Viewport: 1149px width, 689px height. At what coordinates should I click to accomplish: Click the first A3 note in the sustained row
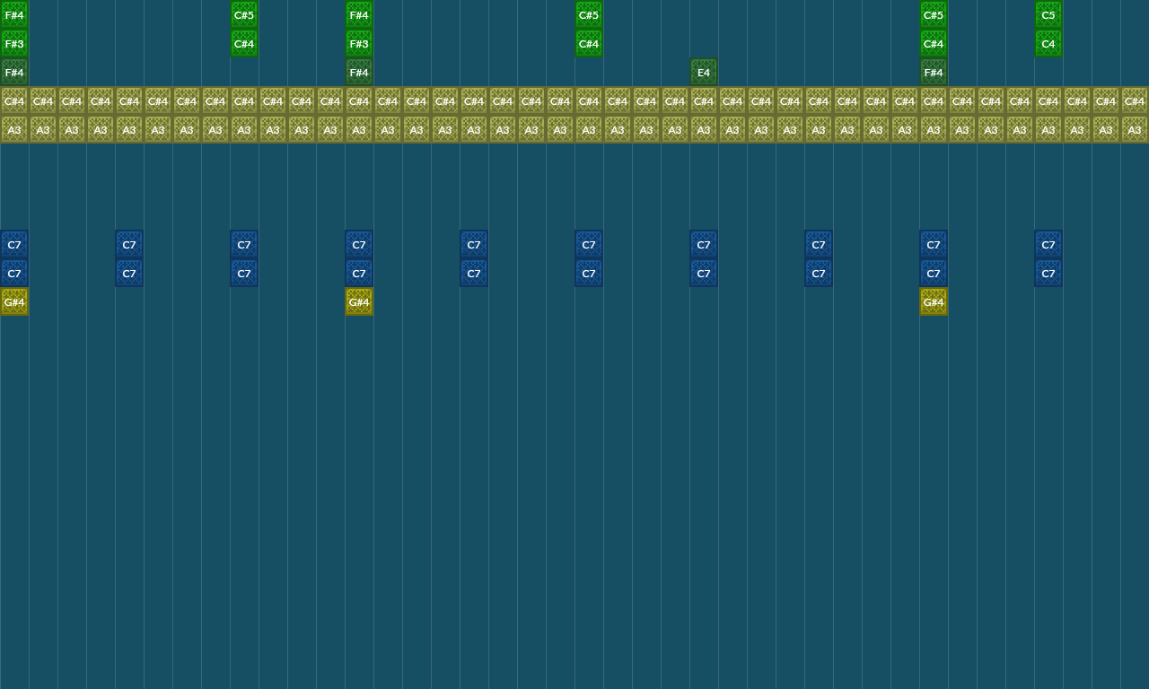tap(13, 129)
